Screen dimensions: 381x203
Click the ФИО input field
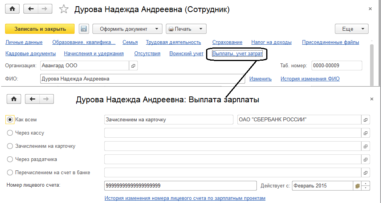142,79
